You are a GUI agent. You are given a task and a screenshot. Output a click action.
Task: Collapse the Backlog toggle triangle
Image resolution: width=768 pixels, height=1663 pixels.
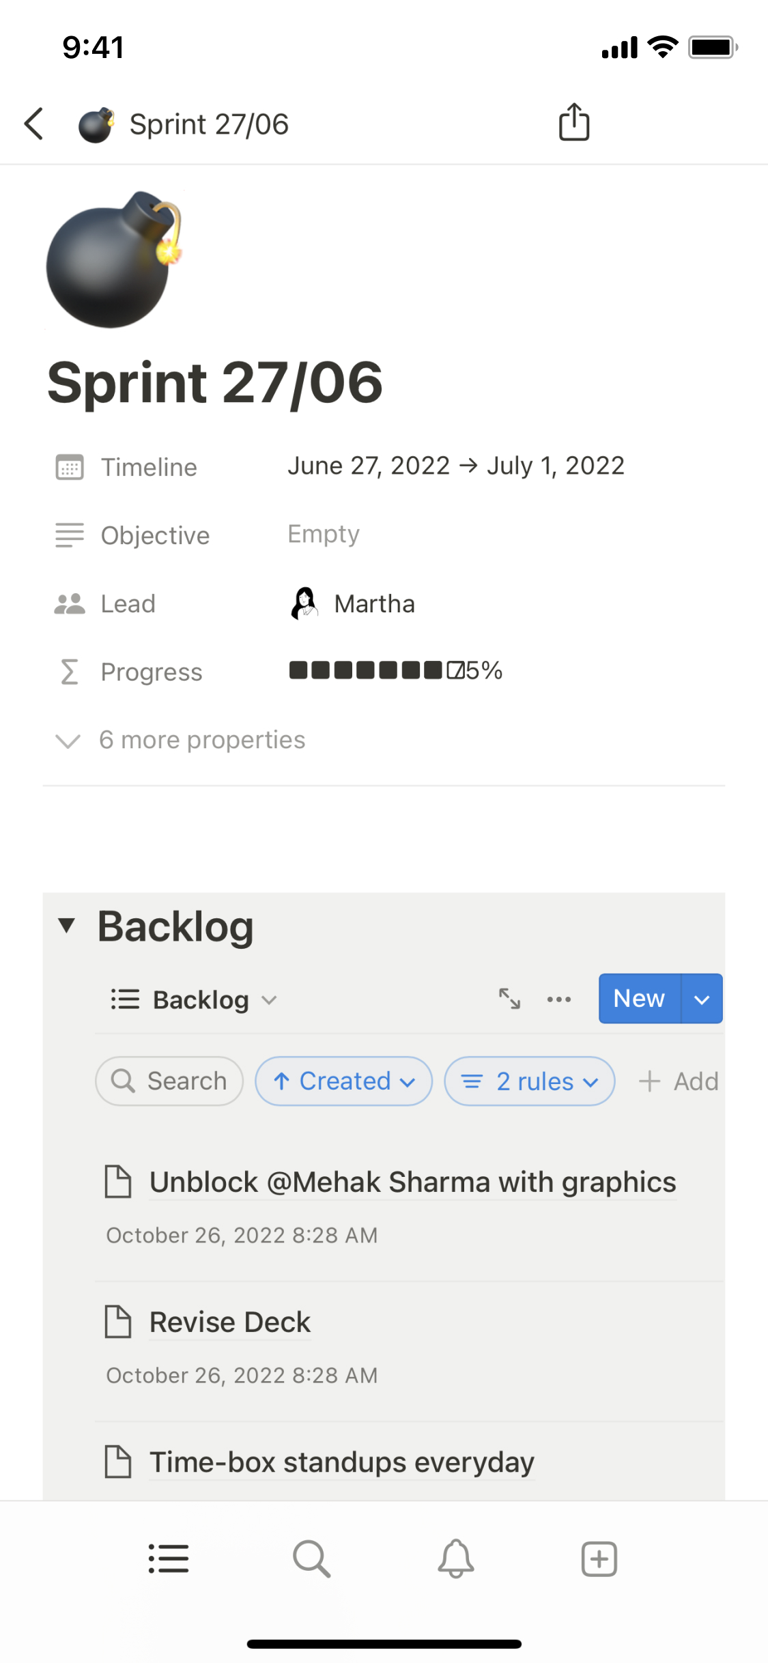[67, 926]
